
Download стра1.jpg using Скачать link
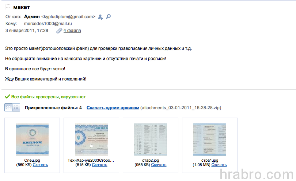click(219, 165)
